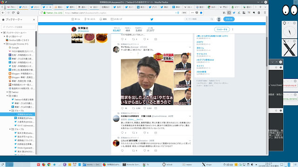The width and height of the screenshot is (298, 167).
Task: Click the volume speaker icon in system tray
Action: tap(252, 165)
